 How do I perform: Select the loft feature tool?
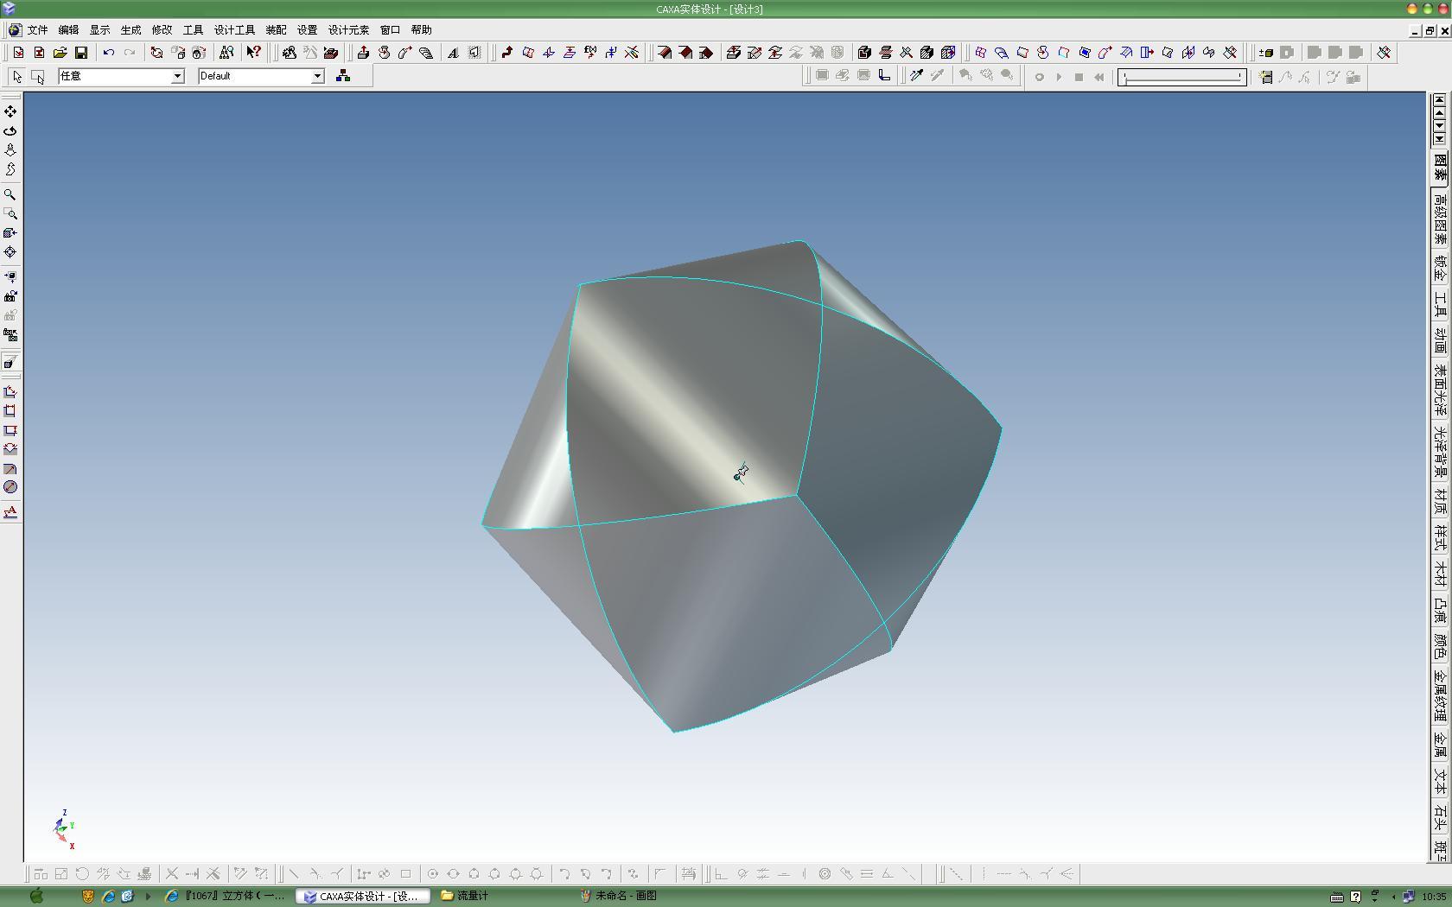pyautogui.click(x=425, y=53)
